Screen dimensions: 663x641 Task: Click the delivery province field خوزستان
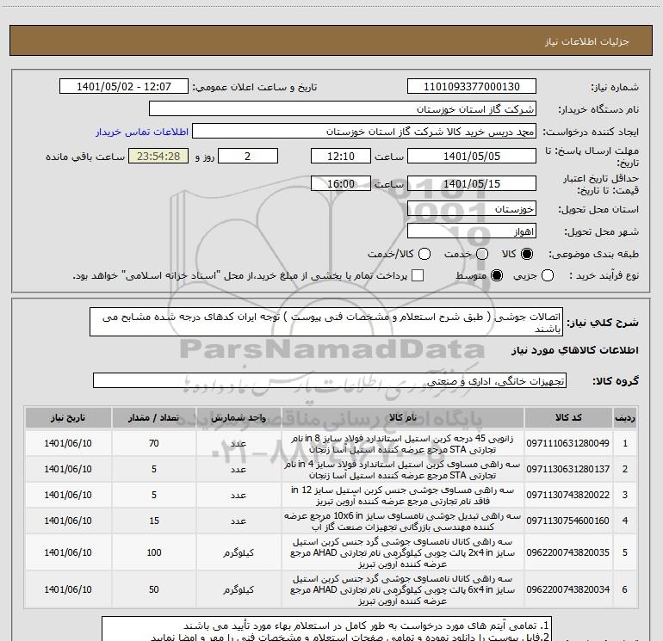coord(472,209)
